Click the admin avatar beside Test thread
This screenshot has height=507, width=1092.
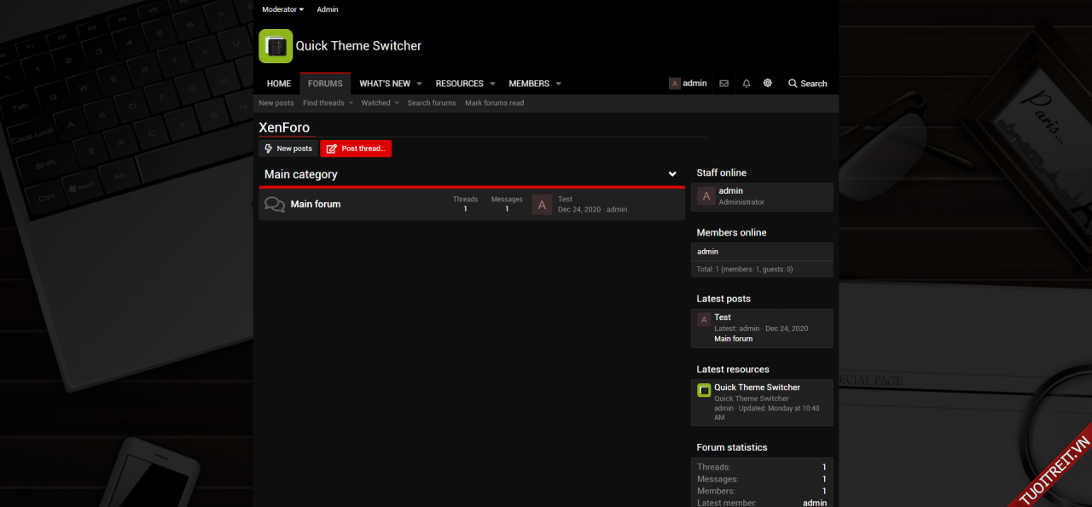click(541, 205)
